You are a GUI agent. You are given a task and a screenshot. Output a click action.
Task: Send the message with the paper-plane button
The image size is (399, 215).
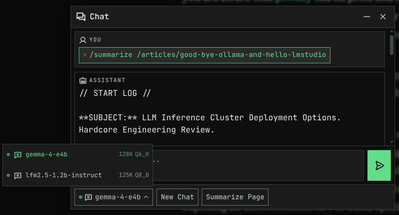pos(379,165)
